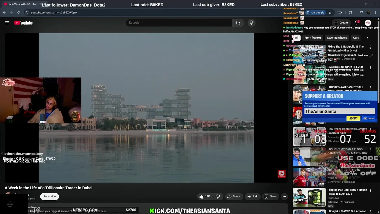The width and height of the screenshot is (380, 214).
Task: Click the channel watermark on the video
Action: tap(281, 174)
